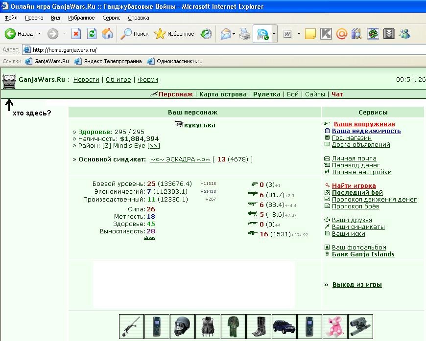The width and height of the screenshot is (426, 341).
Task: Open the Справка menu
Action: pyautogui.click(x=138, y=18)
